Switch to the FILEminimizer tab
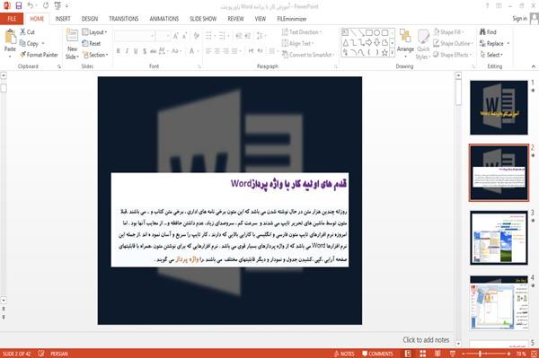The height and width of the screenshot is (358, 539). click(x=291, y=19)
